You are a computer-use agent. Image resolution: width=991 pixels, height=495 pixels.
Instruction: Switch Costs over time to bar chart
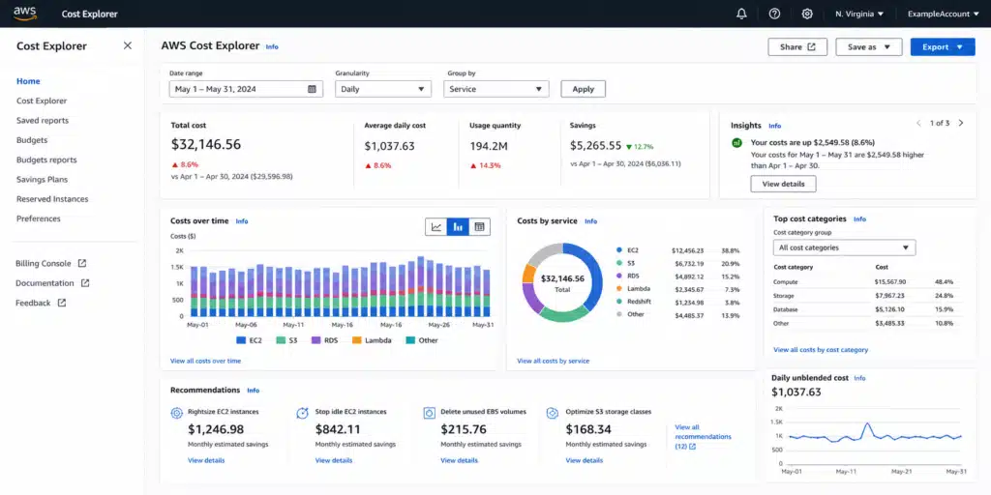pos(458,226)
